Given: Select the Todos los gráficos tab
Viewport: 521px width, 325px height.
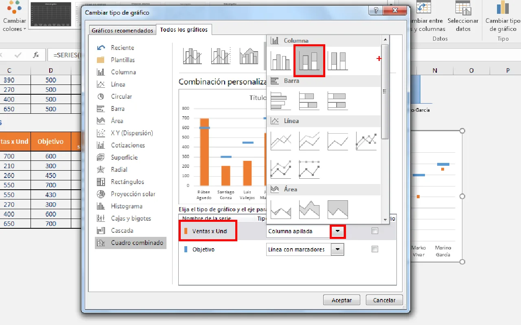Looking at the screenshot, I should point(184,30).
